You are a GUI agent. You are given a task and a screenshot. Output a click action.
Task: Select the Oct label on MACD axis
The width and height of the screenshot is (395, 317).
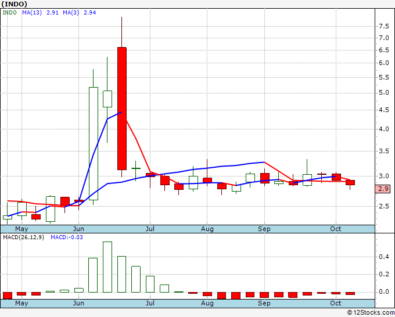tap(336, 303)
